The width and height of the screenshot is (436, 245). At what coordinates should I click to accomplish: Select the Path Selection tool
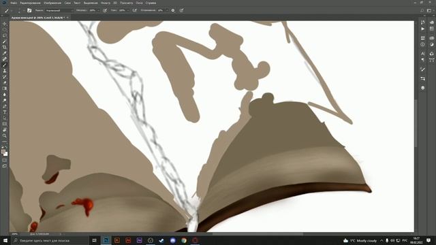click(x=5, y=118)
